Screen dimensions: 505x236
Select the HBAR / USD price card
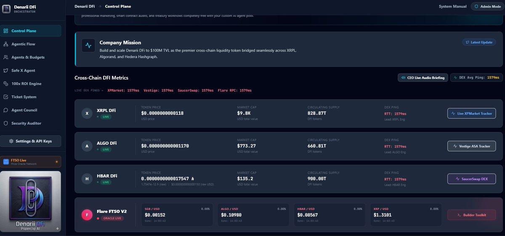[x=331, y=215]
